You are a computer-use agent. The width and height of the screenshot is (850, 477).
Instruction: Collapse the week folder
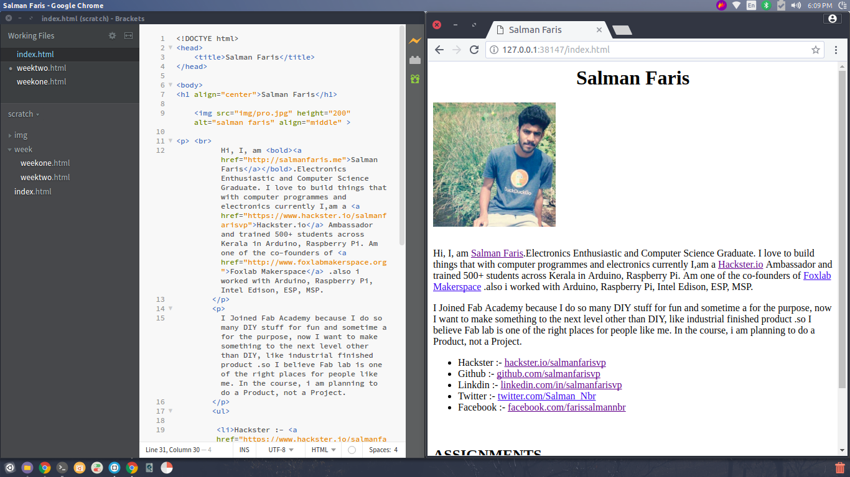tap(10, 150)
